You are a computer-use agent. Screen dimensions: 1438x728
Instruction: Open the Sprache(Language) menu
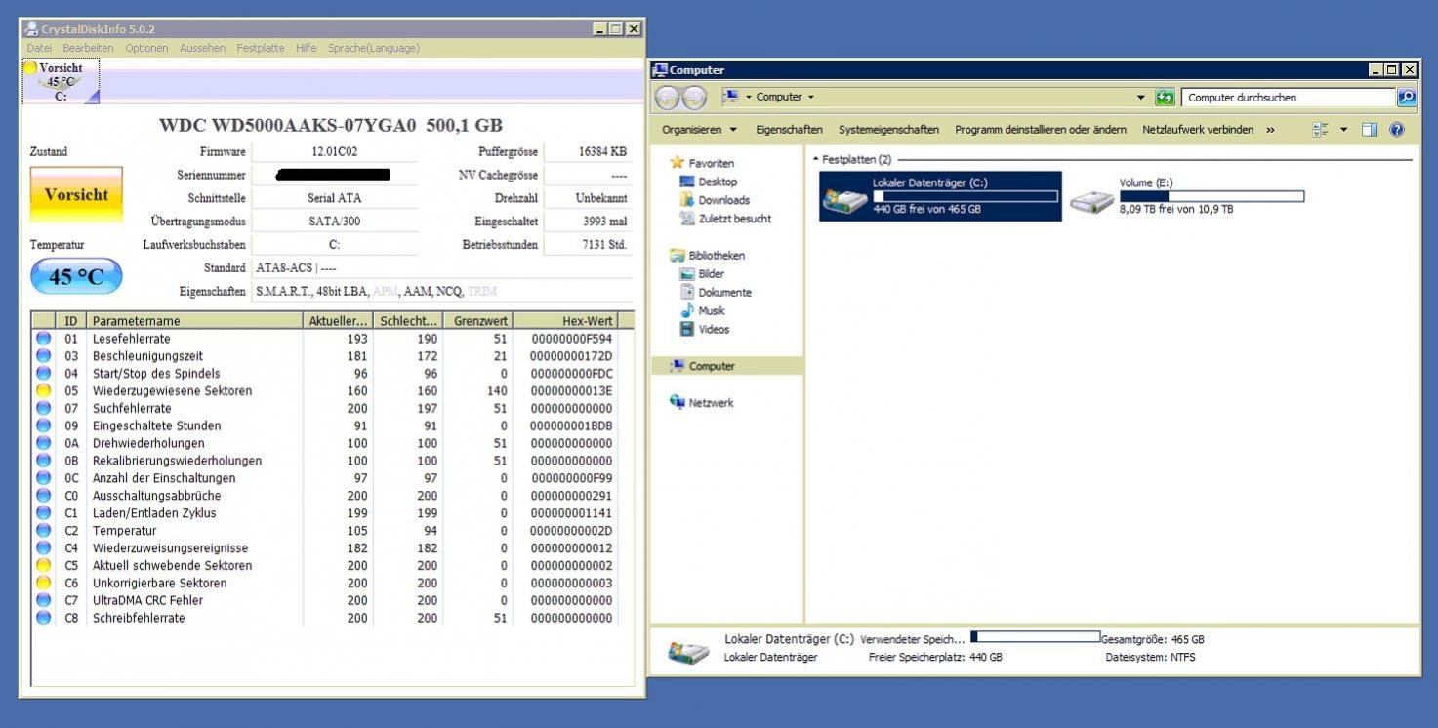click(374, 48)
